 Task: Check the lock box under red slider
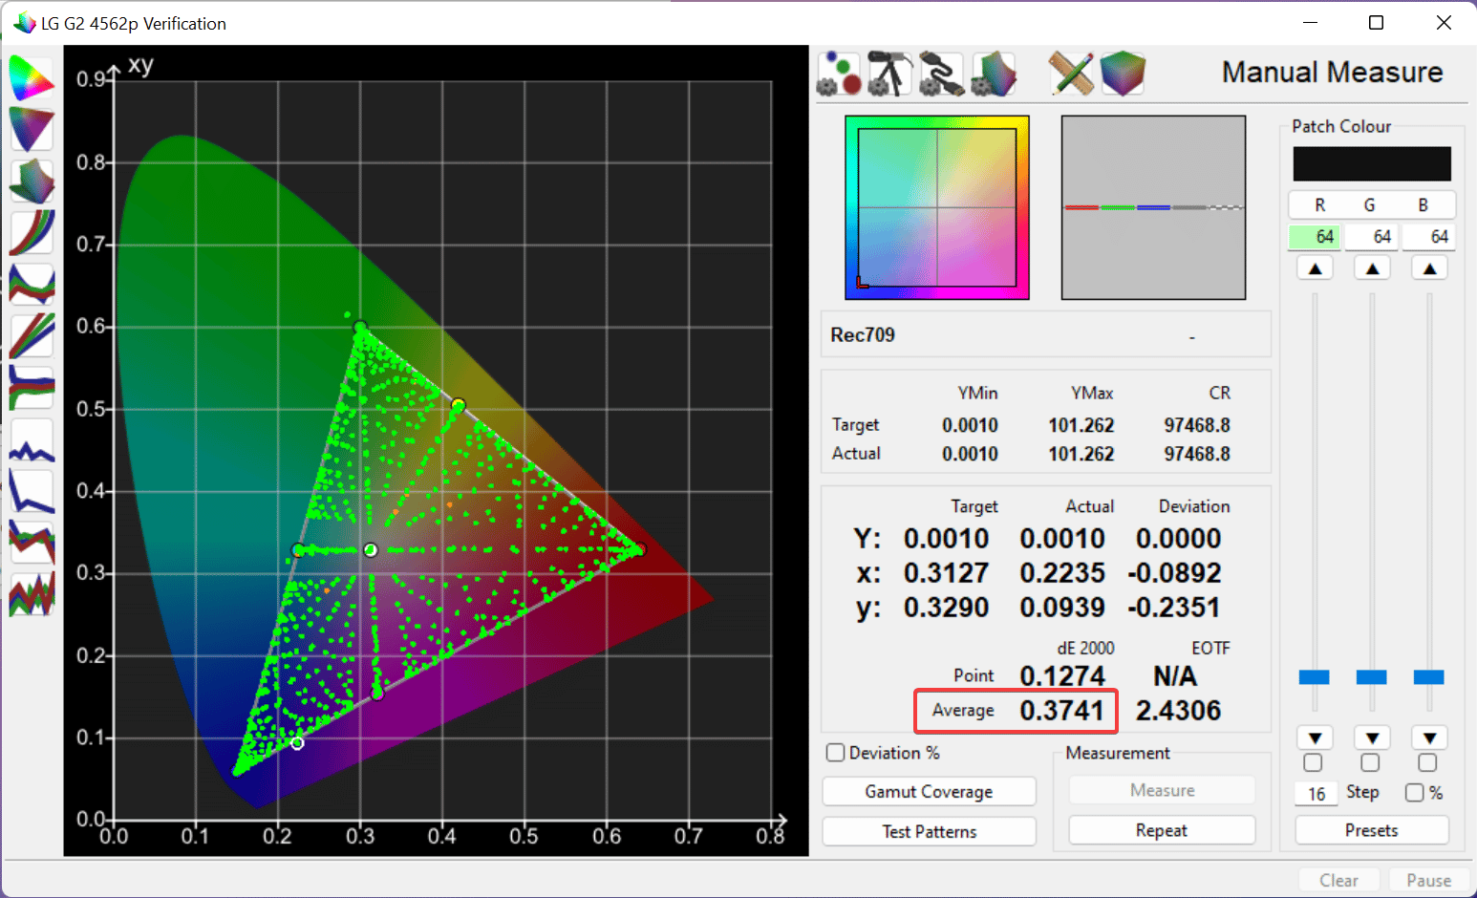1314,762
